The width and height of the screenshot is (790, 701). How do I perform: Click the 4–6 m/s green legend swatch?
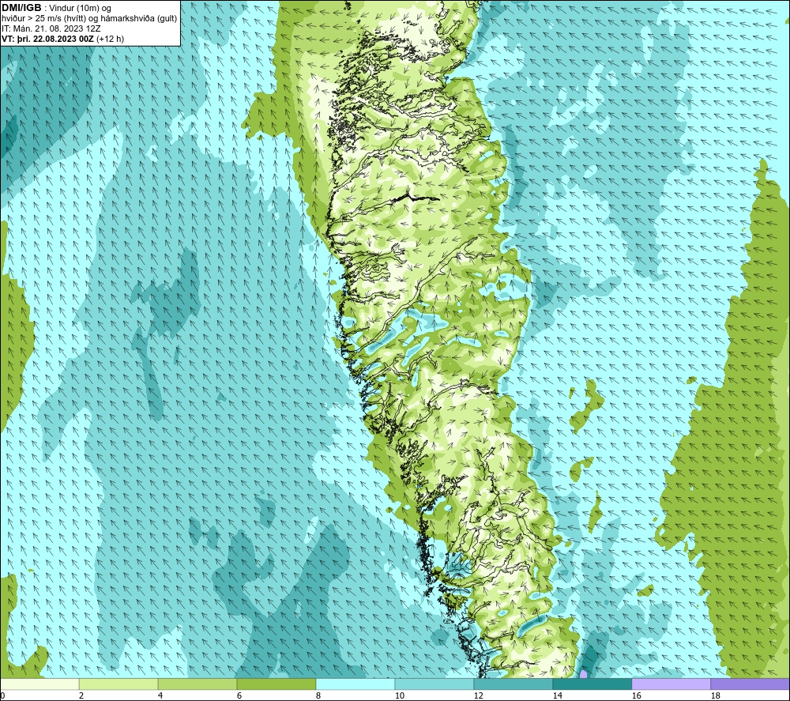point(197,684)
